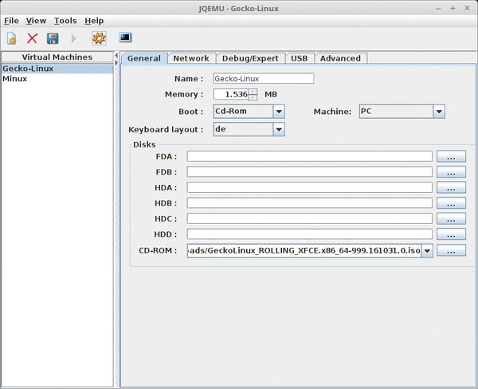Expand the CD-ROM path dropdown arrow

point(427,250)
